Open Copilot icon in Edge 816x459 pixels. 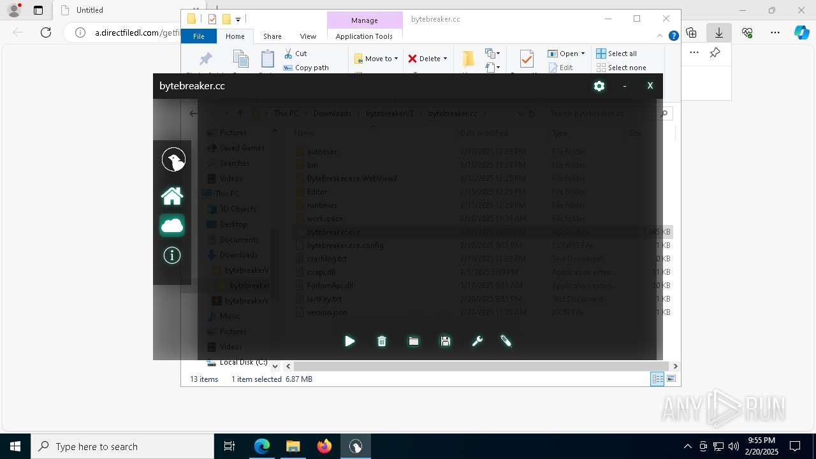point(801,33)
